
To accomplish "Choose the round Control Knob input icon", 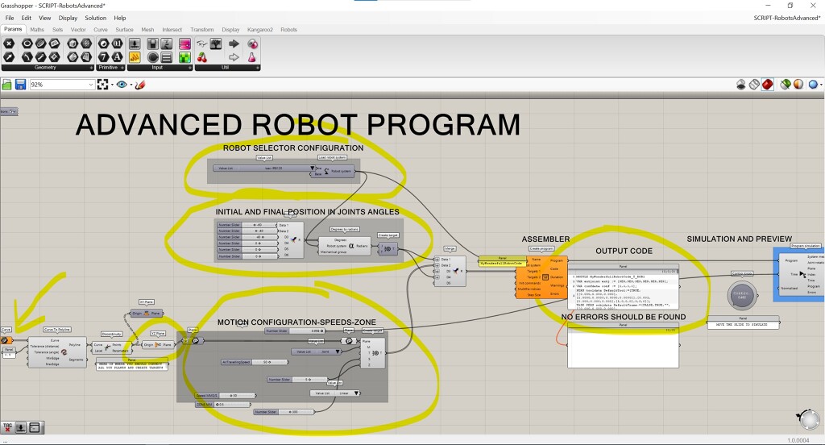I will (152, 57).
